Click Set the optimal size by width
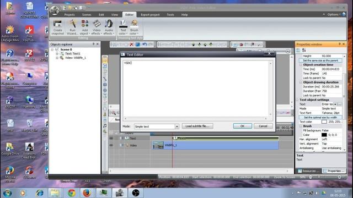This screenshot has width=353, height=198. (x=320, y=117)
